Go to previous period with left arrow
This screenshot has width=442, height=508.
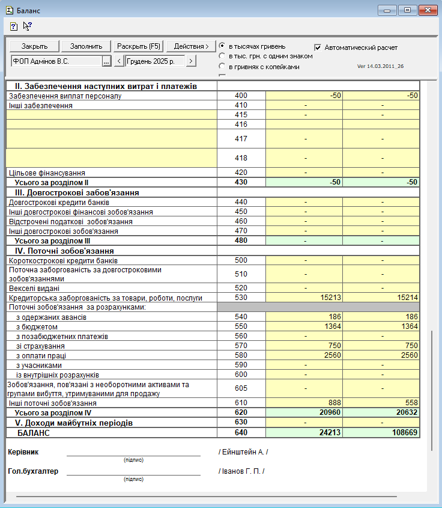point(119,61)
